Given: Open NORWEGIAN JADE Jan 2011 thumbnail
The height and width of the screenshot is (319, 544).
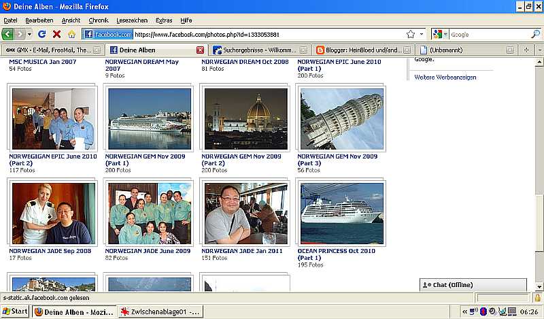Looking at the screenshot, I should point(246,214).
